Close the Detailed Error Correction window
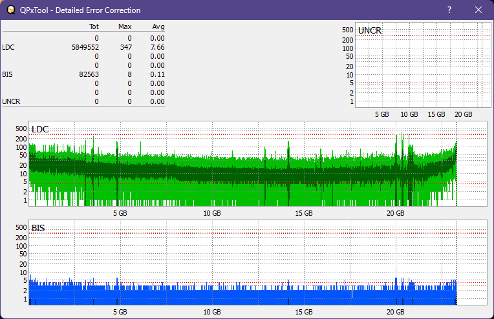The width and height of the screenshot is (494, 319). [478, 10]
